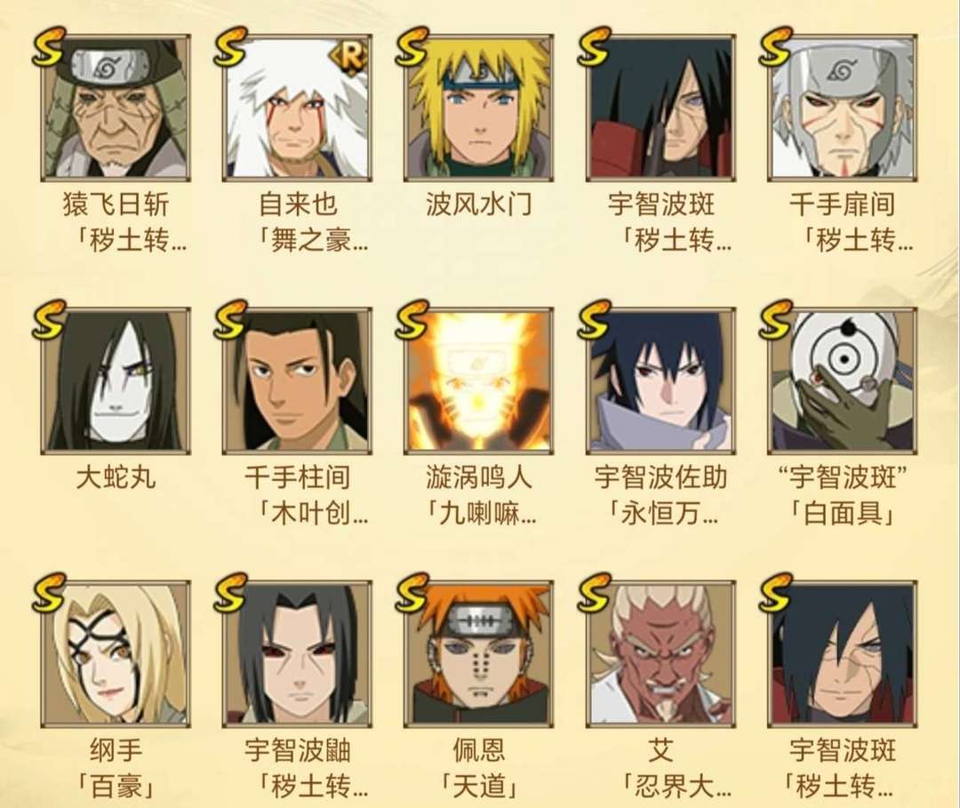Click S-rank badge on 波风水门
The width and height of the screenshot is (960, 808).
click(412, 46)
